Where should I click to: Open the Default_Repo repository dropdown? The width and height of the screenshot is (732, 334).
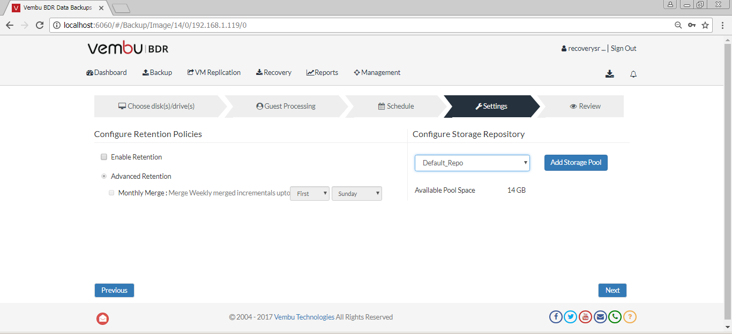pyautogui.click(x=472, y=163)
